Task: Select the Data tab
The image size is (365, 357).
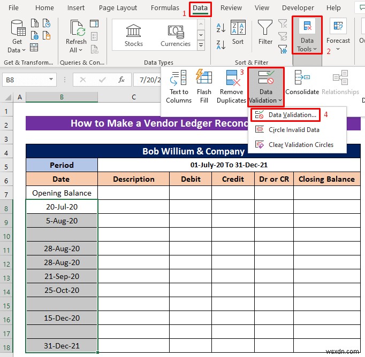Action: (x=200, y=8)
